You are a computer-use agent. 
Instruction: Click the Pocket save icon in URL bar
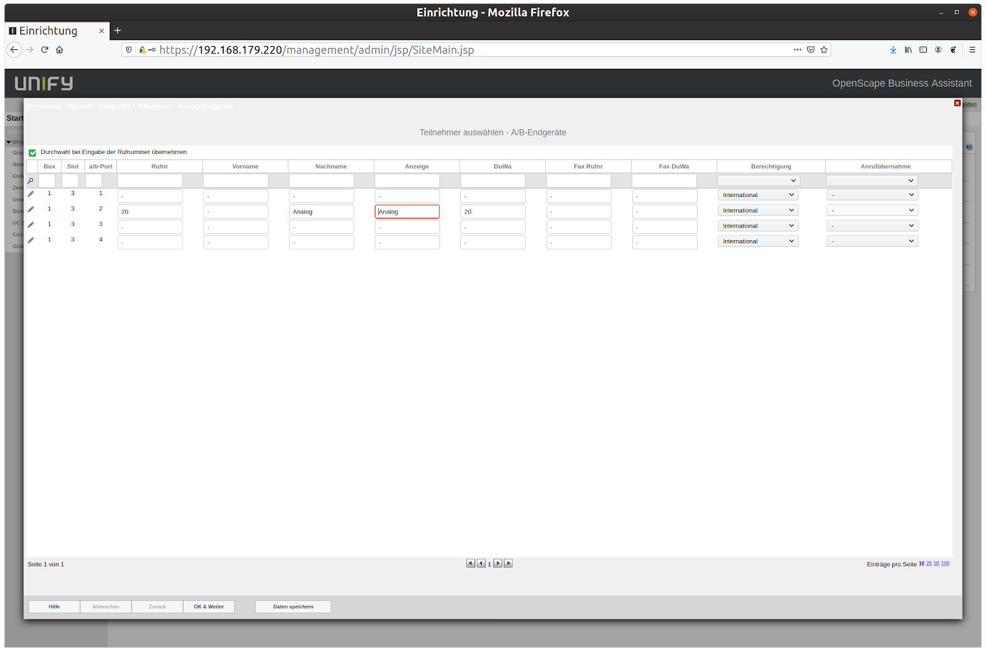[811, 50]
